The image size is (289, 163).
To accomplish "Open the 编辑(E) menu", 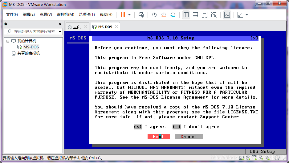I will tap(29, 14).
